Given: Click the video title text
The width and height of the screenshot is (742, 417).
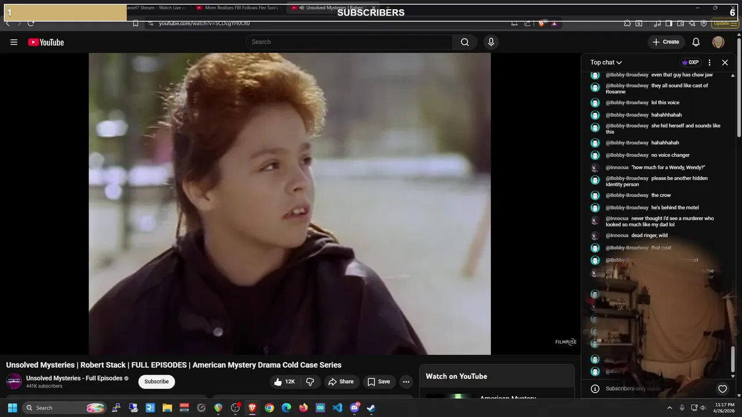Looking at the screenshot, I should [x=174, y=365].
